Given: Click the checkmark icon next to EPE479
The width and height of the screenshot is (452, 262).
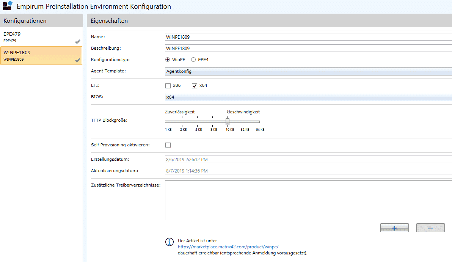Looking at the screenshot, I should [77, 42].
